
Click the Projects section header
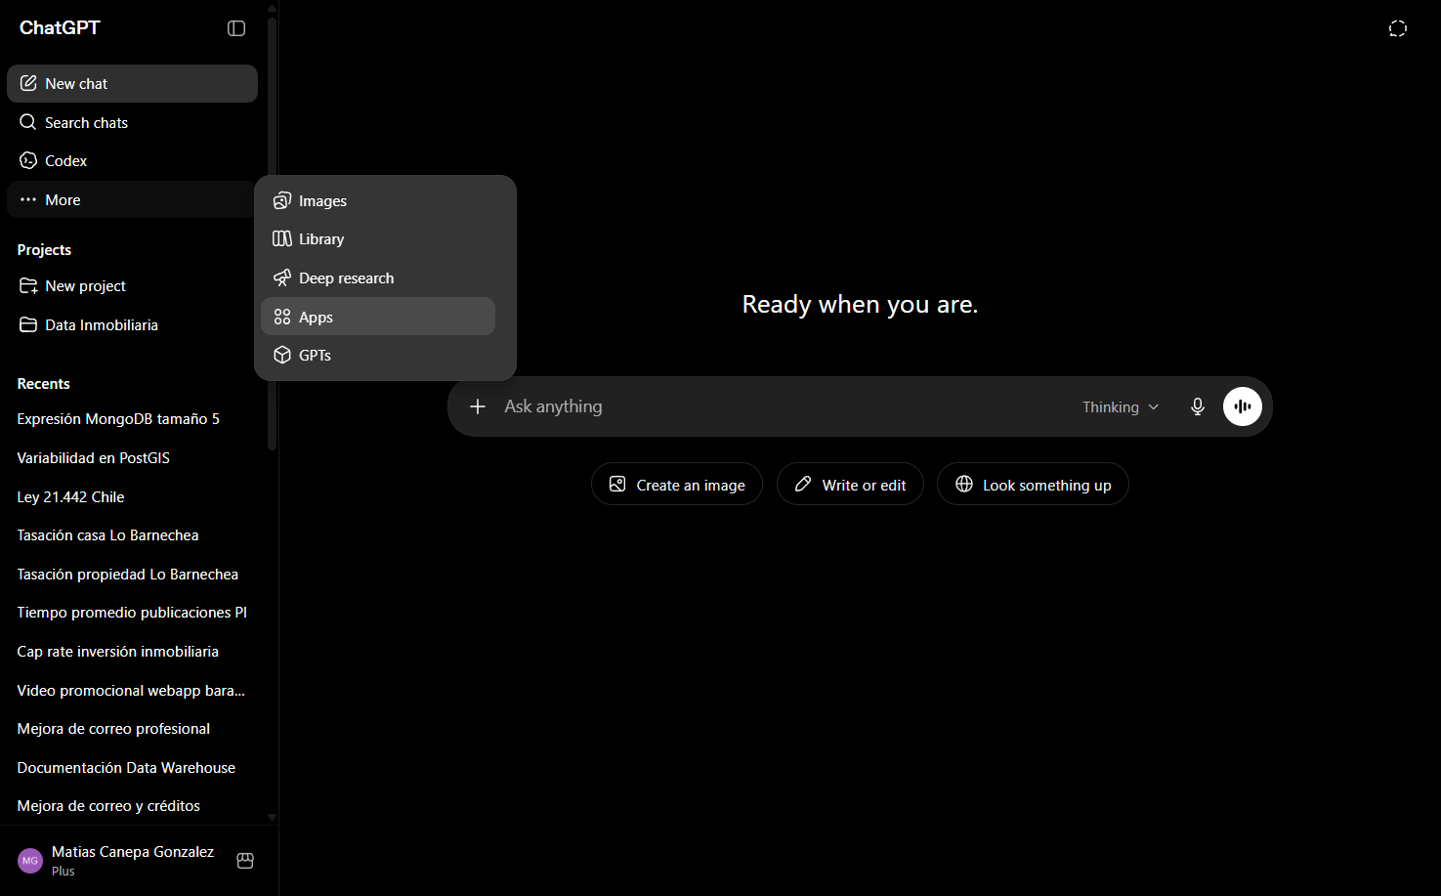[x=44, y=250]
